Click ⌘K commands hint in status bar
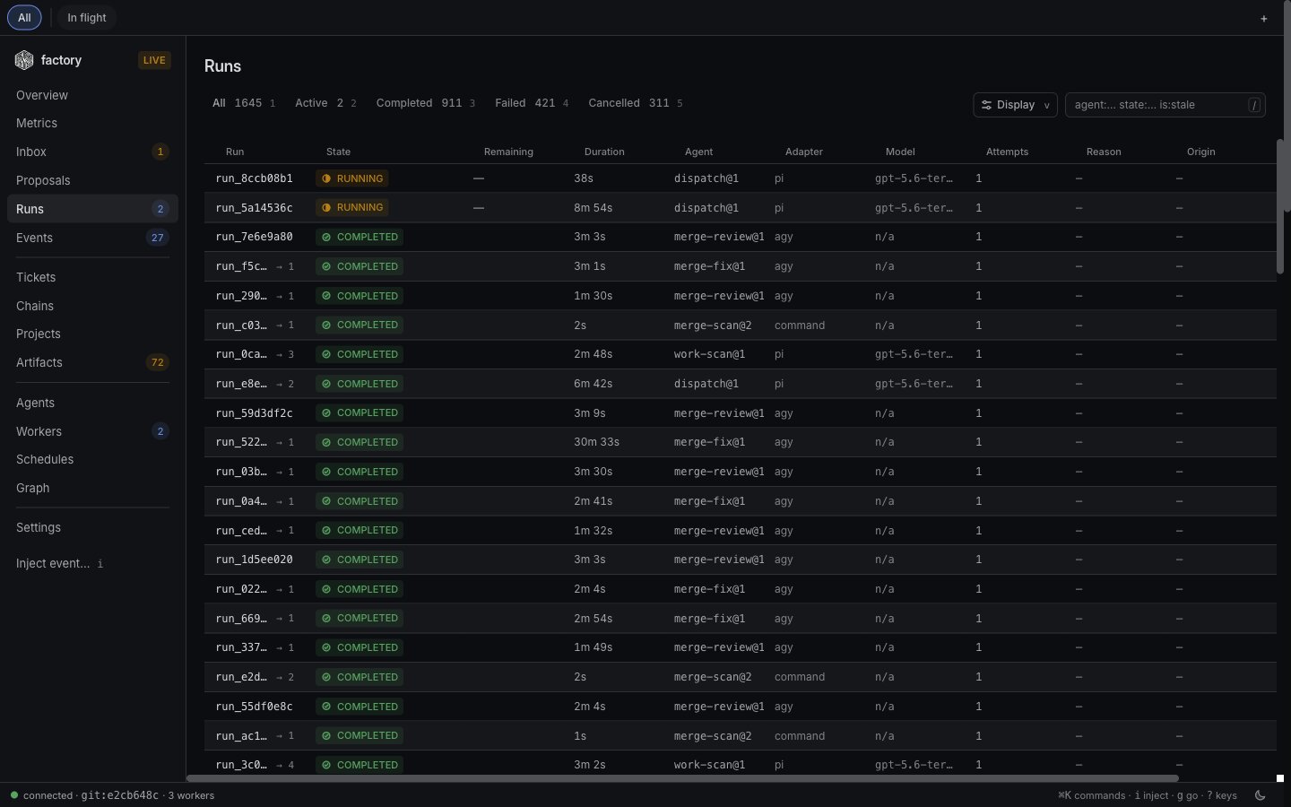The width and height of the screenshot is (1291, 807). click(1091, 795)
